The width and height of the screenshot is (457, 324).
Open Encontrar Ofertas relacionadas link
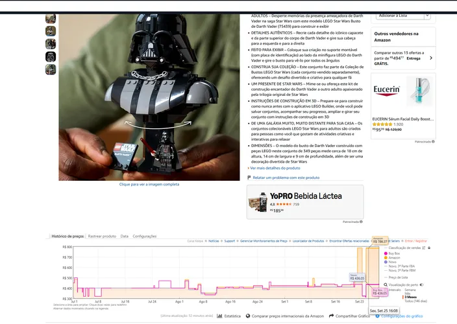pyautogui.click(x=349, y=241)
